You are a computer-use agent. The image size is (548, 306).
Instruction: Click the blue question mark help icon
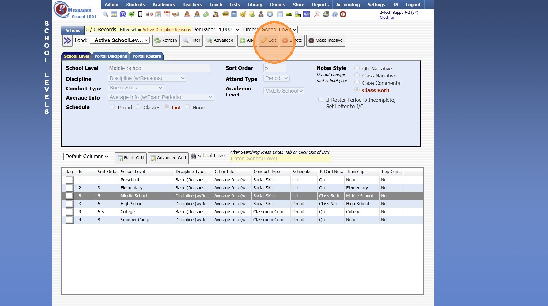click(x=334, y=14)
